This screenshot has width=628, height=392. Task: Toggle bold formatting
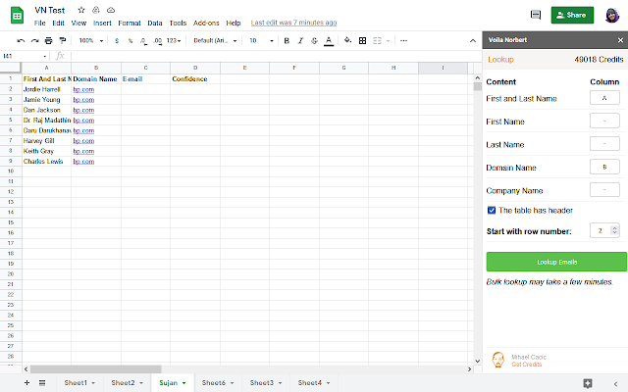click(287, 40)
